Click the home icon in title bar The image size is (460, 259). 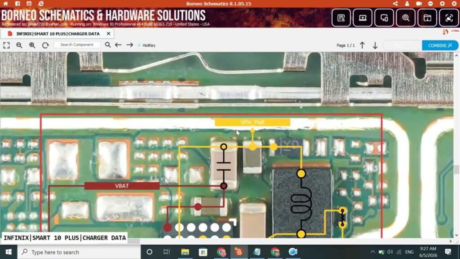pyautogui.click(x=5, y=4)
